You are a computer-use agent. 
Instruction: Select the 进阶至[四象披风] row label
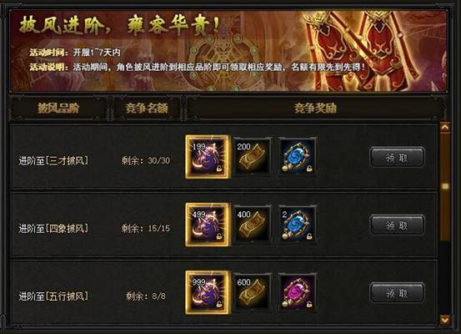pos(53,228)
